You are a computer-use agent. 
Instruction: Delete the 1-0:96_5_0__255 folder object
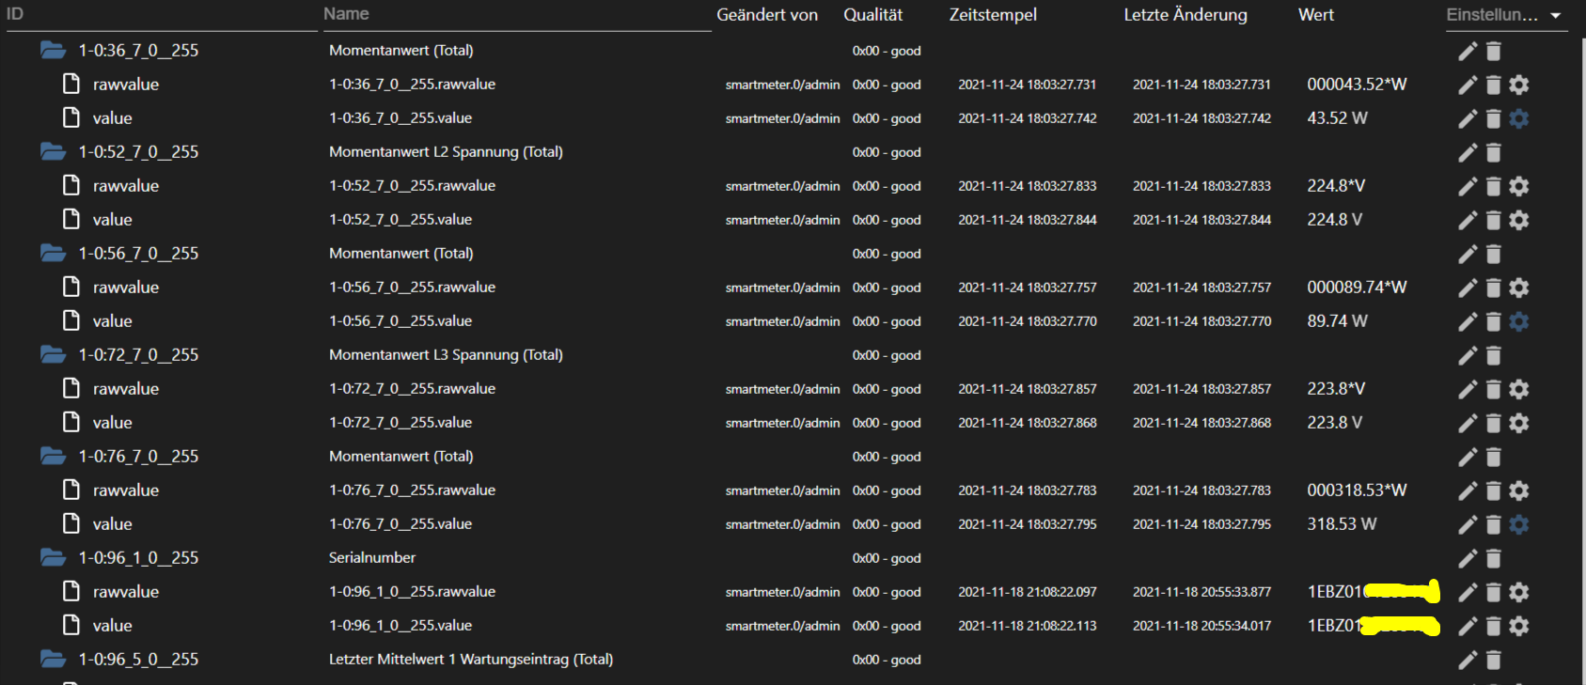coord(1493,660)
